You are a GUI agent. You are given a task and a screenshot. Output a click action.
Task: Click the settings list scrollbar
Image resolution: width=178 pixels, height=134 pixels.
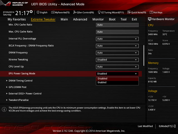[x=144, y=56]
